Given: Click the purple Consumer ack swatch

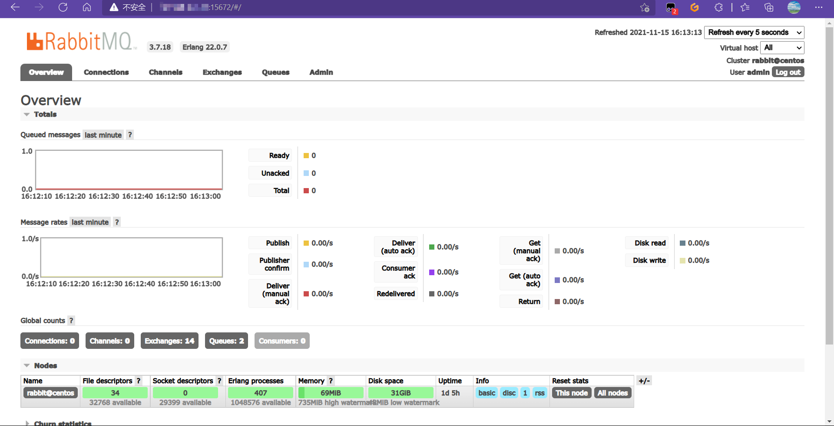Looking at the screenshot, I should pos(432,272).
